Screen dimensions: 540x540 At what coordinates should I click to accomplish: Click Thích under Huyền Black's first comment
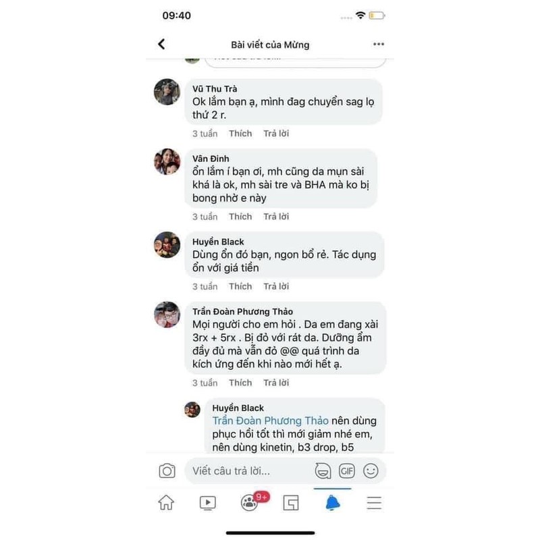coord(240,286)
